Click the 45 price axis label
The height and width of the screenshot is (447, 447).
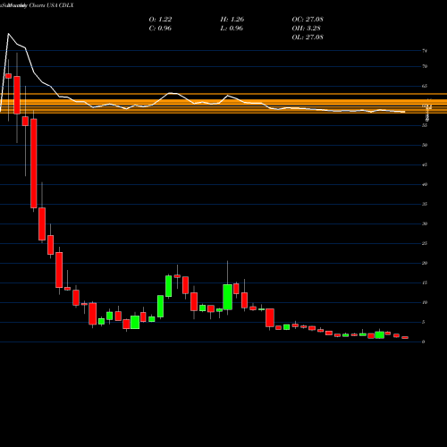coord(425,164)
